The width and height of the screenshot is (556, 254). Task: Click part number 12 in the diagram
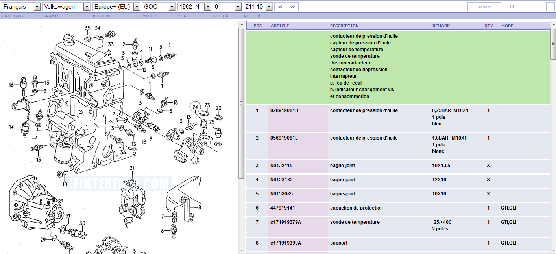point(144,70)
